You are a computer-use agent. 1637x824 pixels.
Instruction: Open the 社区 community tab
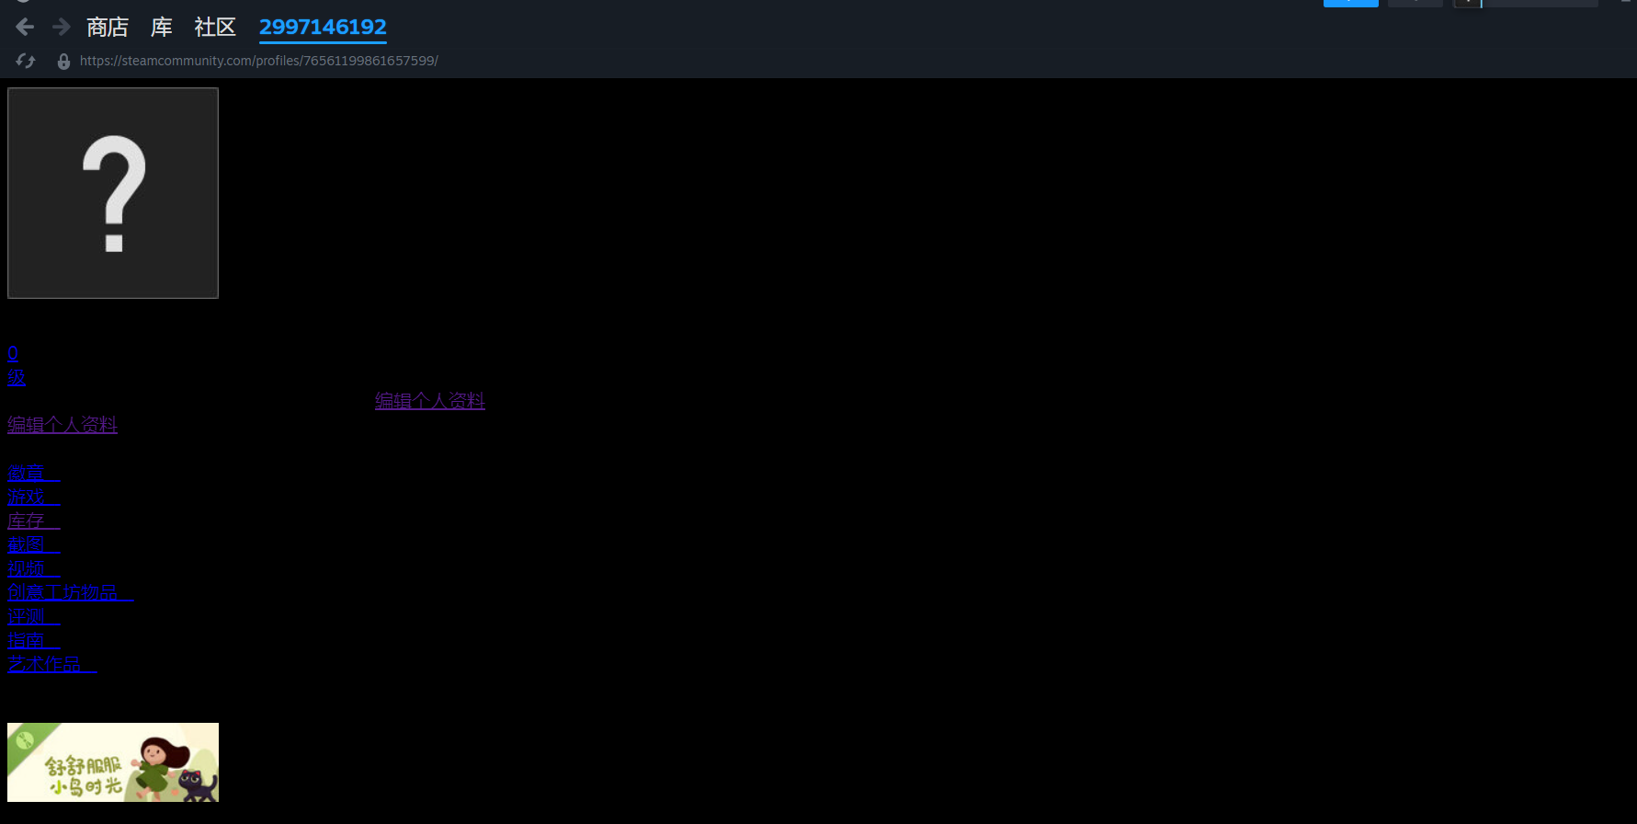point(215,28)
